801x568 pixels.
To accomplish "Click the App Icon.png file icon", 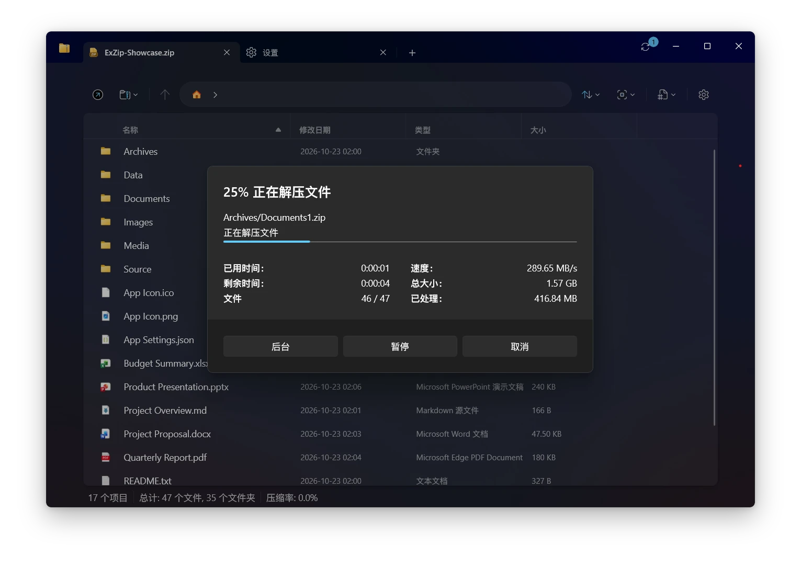I will click(x=106, y=316).
